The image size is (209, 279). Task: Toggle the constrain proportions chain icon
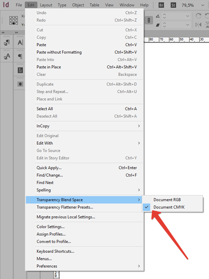(149, 20)
